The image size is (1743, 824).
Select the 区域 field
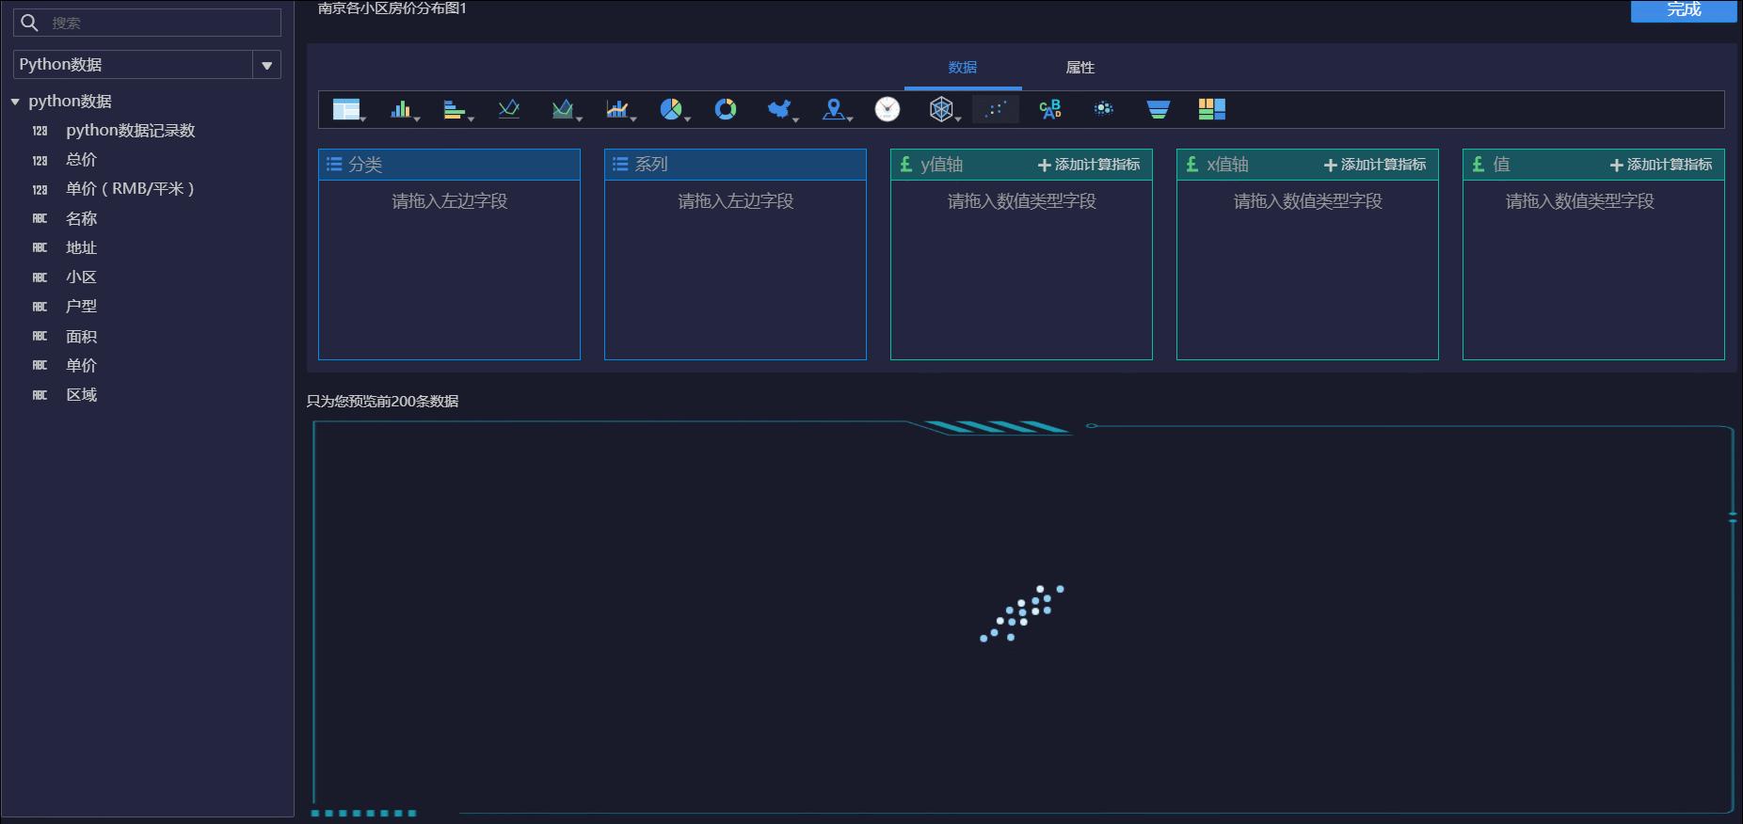[81, 395]
